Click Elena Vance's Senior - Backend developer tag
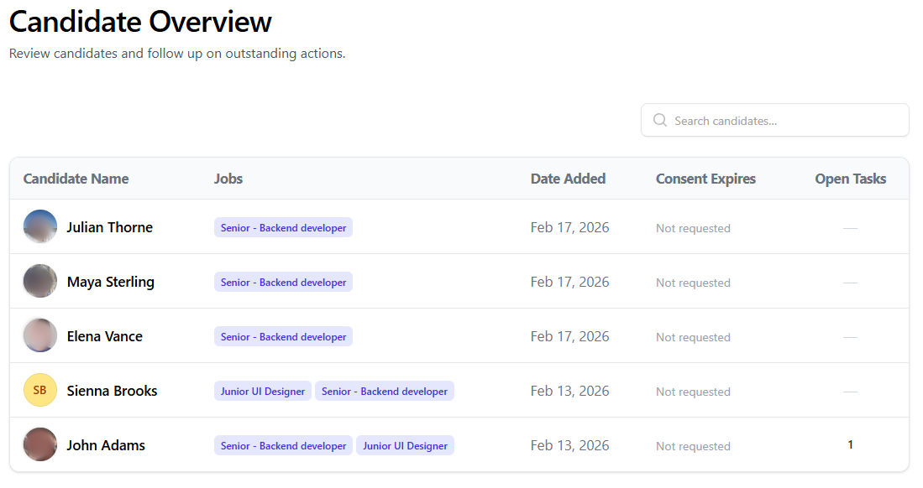The height and width of the screenshot is (488, 923). [x=283, y=337]
